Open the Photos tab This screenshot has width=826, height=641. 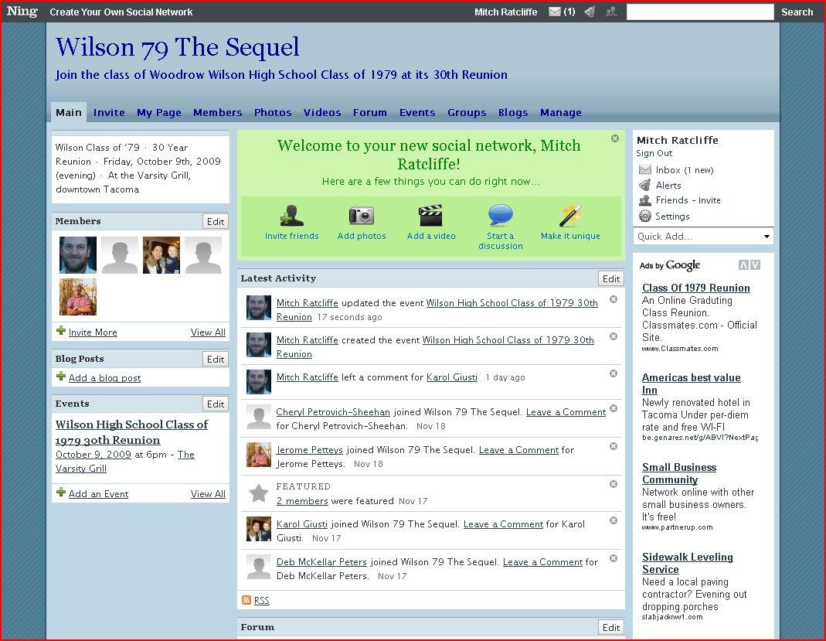(273, 112)
